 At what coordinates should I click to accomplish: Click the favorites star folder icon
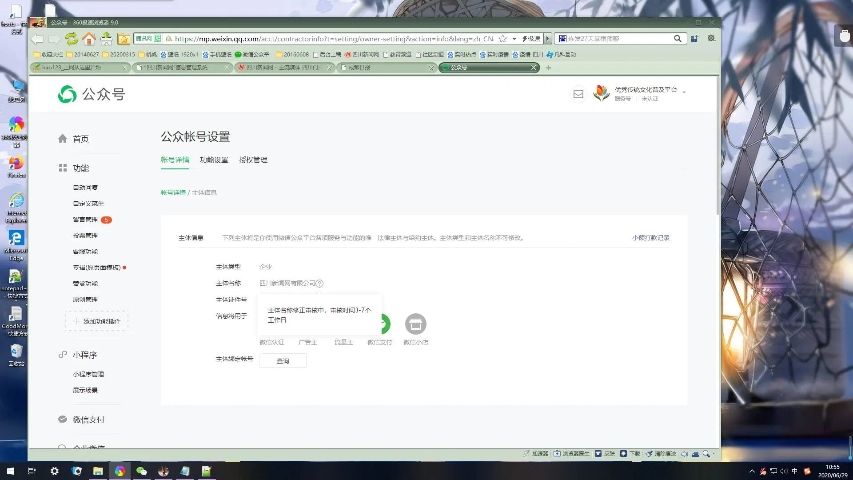(124, 39)
